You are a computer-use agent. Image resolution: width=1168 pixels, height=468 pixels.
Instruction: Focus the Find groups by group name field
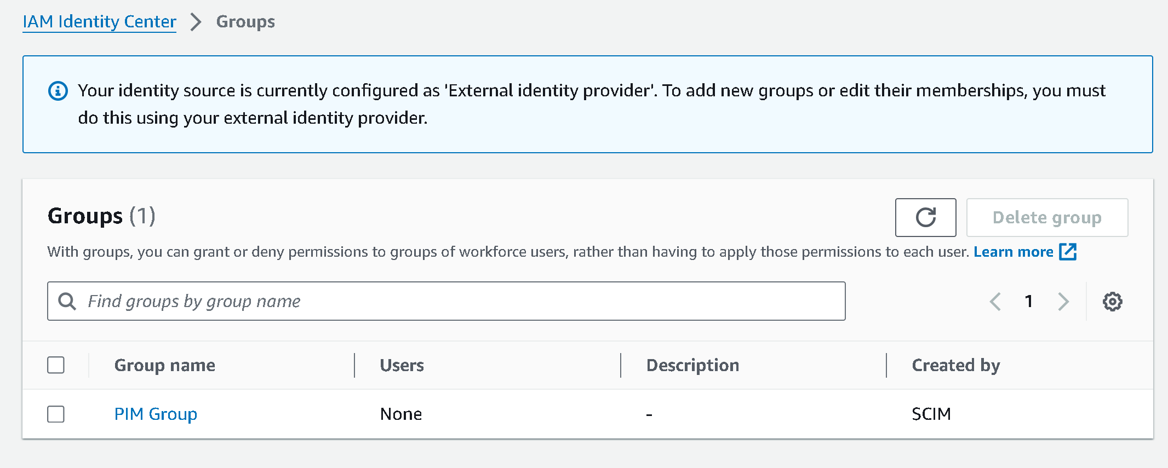[x=460, y=301]
